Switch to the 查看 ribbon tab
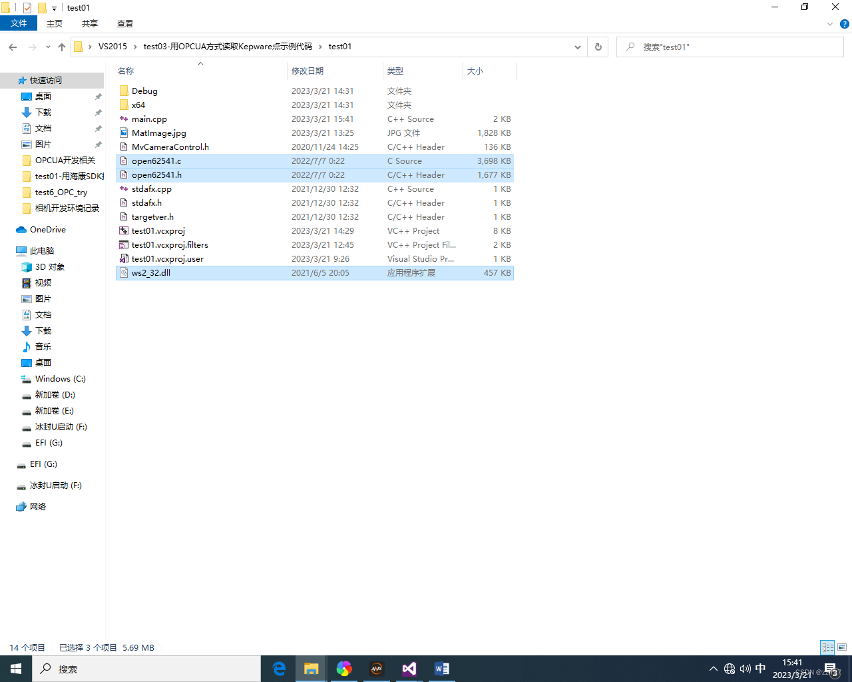 (125, 23)
